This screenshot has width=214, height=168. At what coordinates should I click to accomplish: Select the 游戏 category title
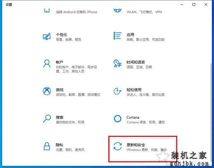[60, 90]
